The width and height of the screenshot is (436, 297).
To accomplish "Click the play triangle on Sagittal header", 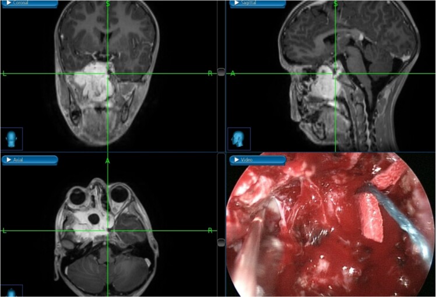I will pos(237,3).
